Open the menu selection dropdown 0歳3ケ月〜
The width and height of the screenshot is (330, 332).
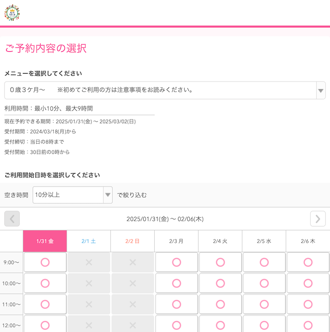(x=165, y=90)
